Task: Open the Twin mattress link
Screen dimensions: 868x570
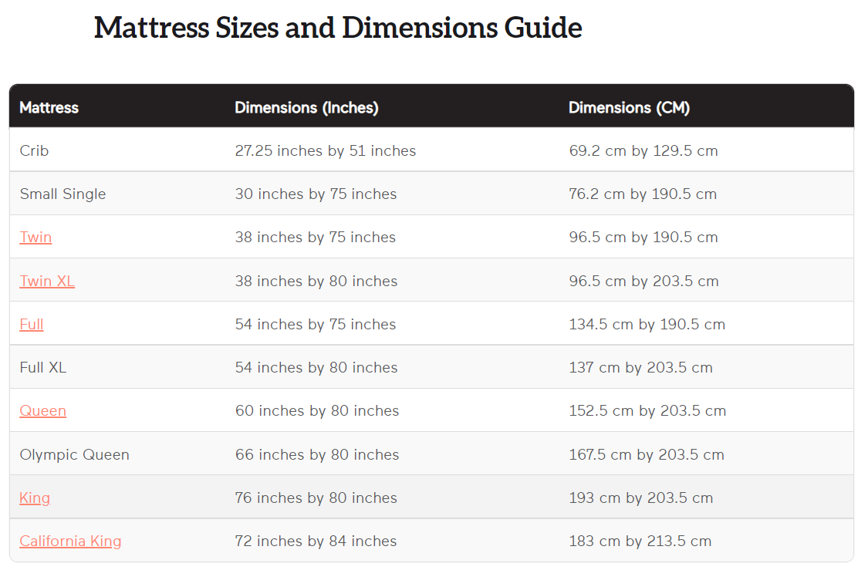Action: coord(35,237)
